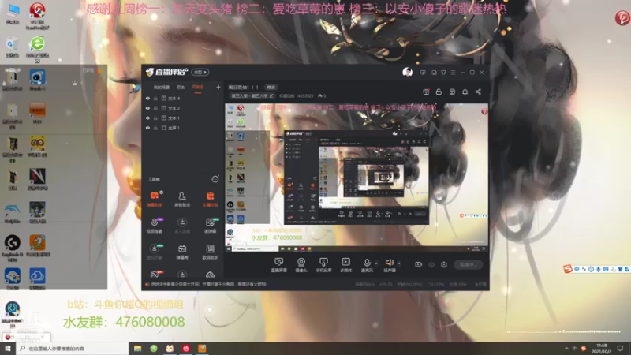Open the 弹幕秀 tool

point(182,252)
